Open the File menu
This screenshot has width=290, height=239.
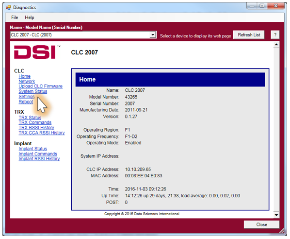[15, 17]
